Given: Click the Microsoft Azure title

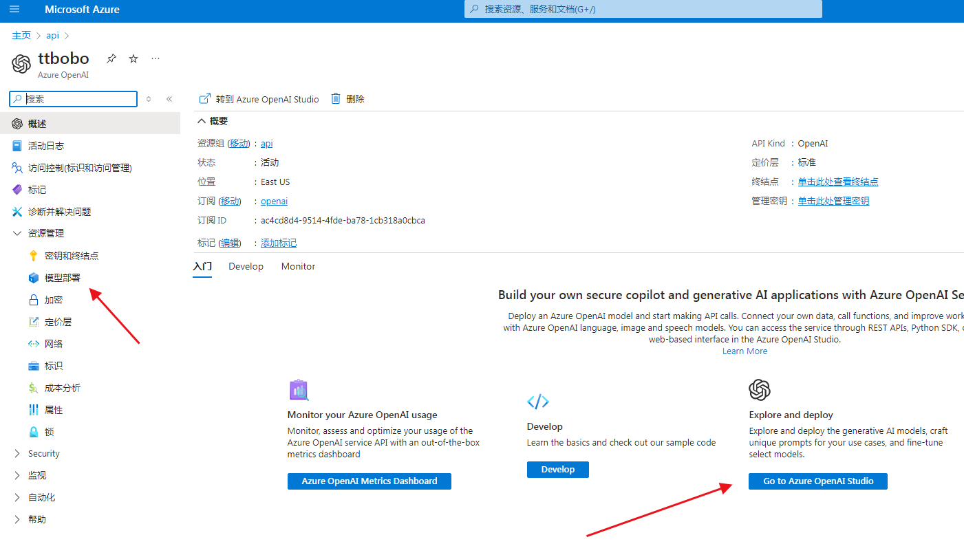Looking at the screenshot, I should pos(82,10).
